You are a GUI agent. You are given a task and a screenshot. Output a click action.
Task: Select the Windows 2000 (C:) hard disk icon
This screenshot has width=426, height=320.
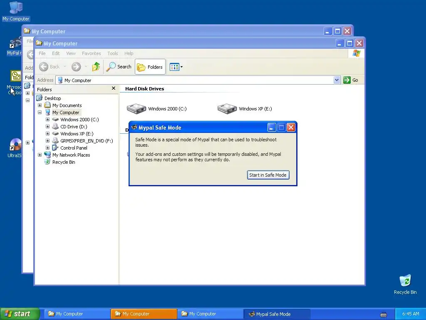click(136, 109)
